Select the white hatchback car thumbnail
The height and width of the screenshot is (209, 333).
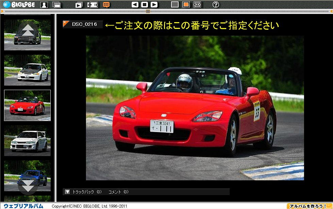[27, 70]
